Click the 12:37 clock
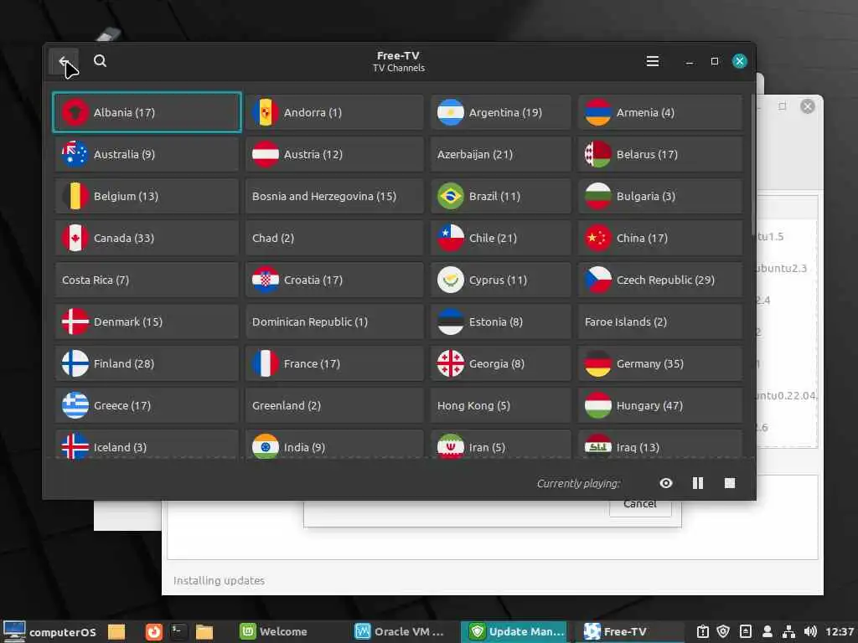The height and width of the screenshot is (643, 858). tap(840, 631)
